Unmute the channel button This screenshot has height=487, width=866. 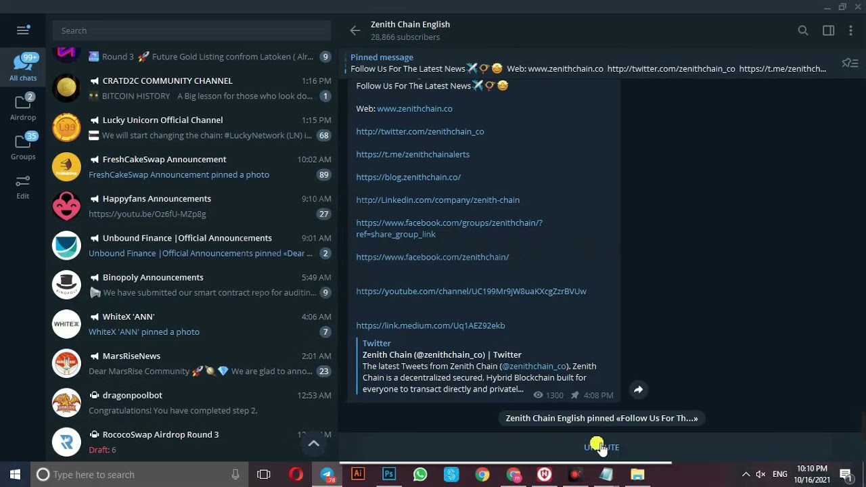point(601,447)
